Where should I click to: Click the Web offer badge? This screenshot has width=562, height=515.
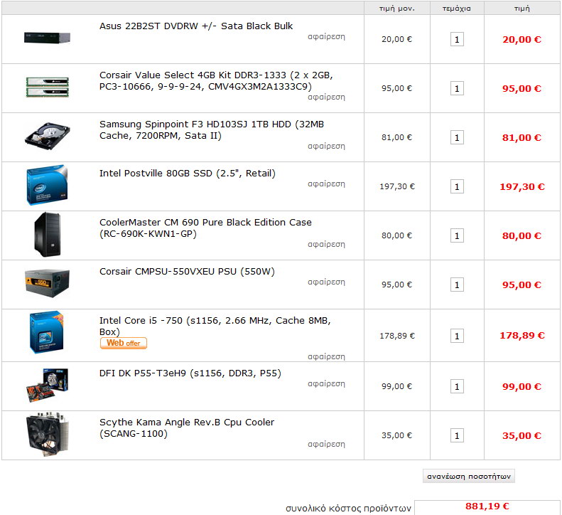124,343
